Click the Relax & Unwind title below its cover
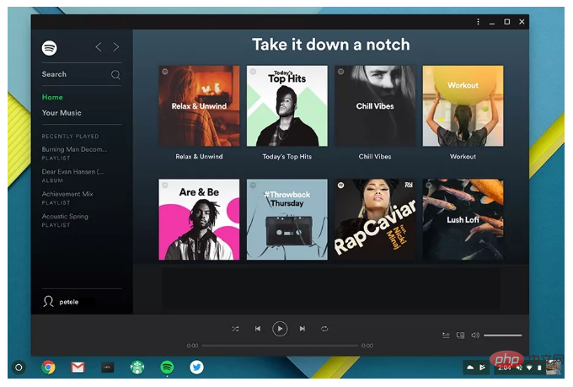Image resolution: width=573 pixels, height=387 pixels. tap(199, 157)
